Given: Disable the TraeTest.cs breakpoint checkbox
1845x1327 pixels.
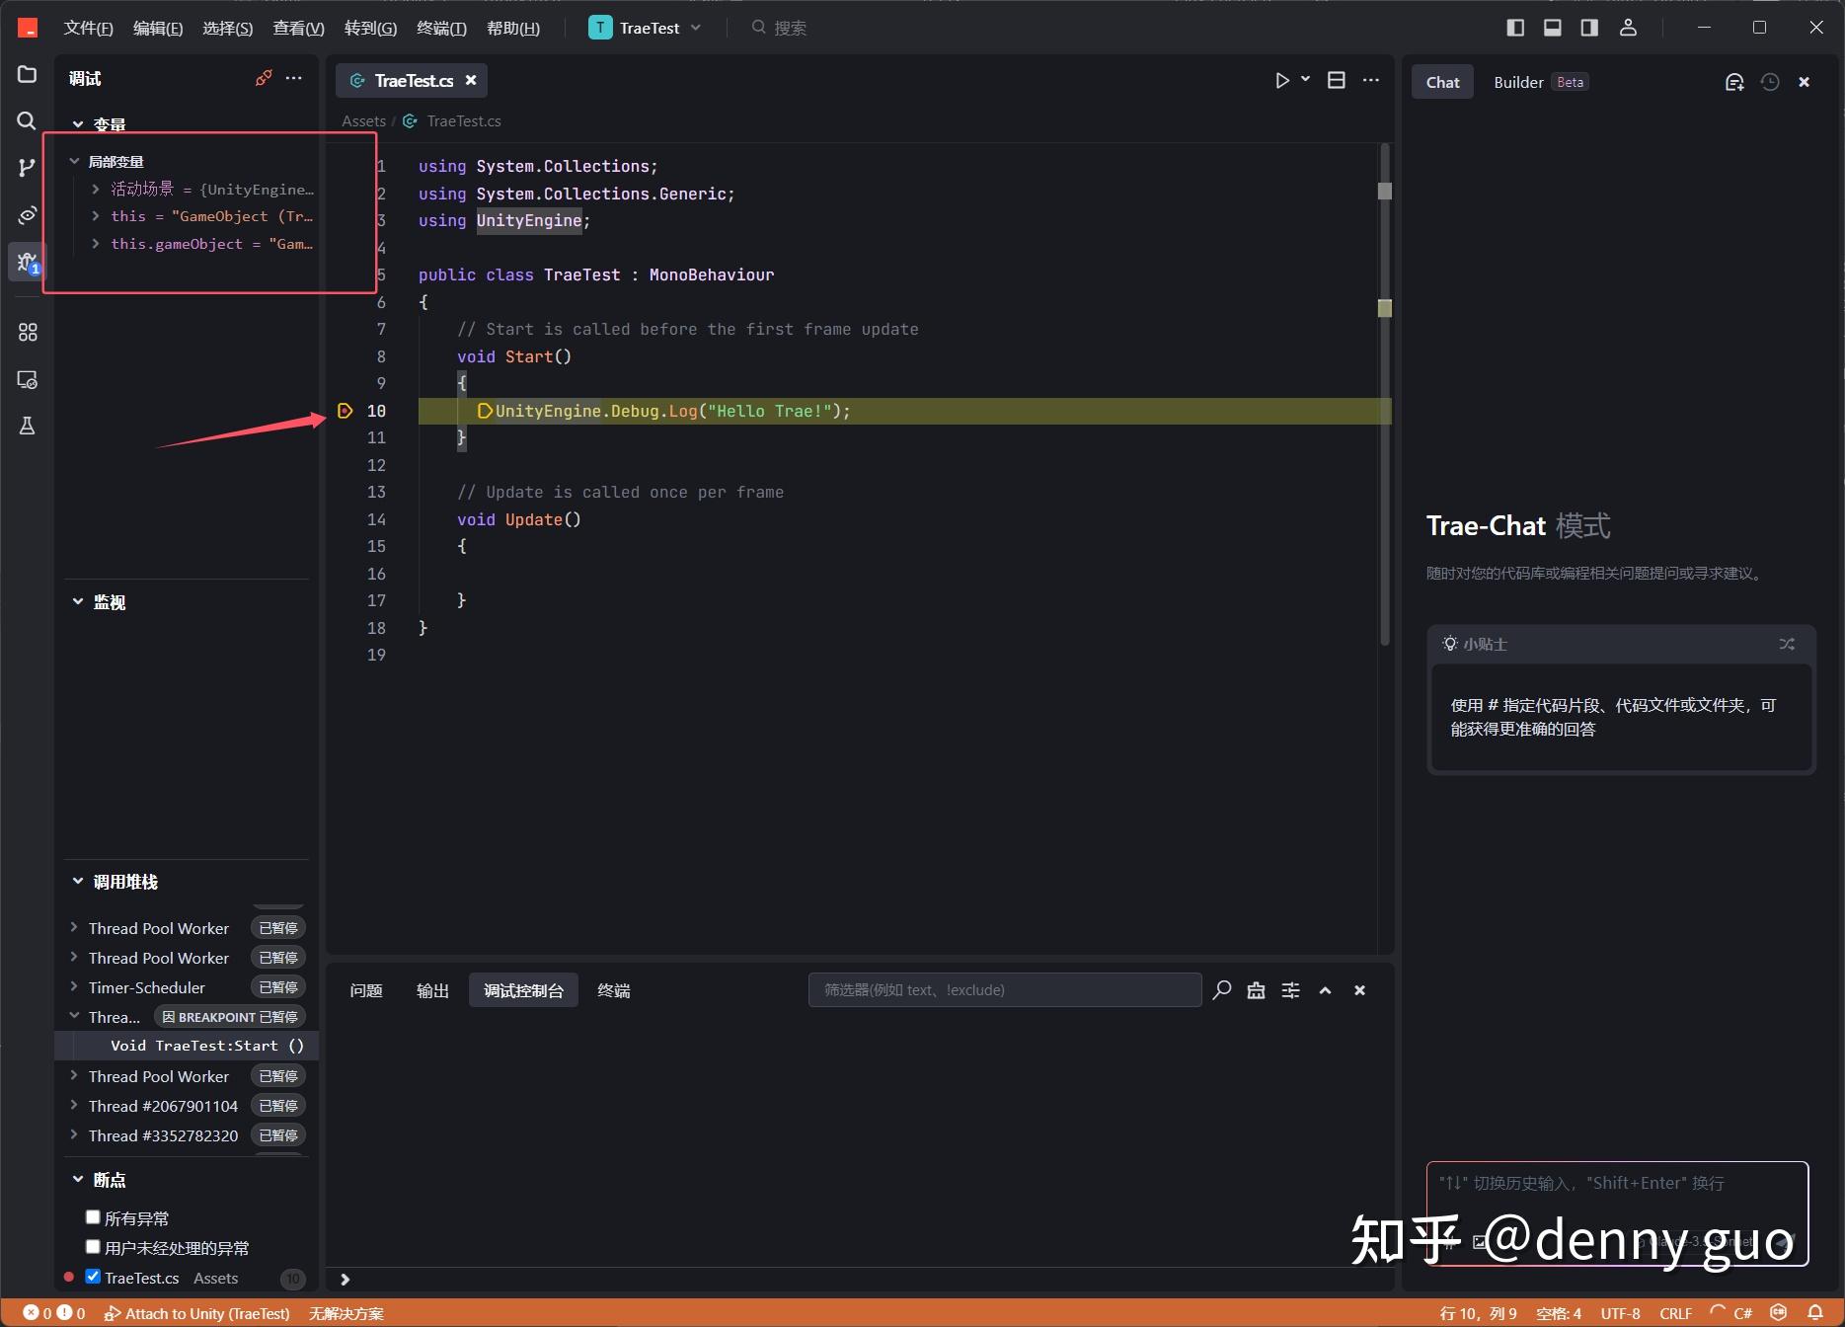Looking at the screenshot, I should [93, 1276].
